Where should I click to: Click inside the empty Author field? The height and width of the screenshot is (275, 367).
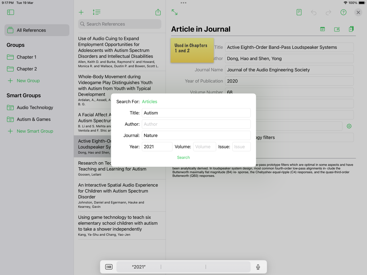(x=196, y=124)
